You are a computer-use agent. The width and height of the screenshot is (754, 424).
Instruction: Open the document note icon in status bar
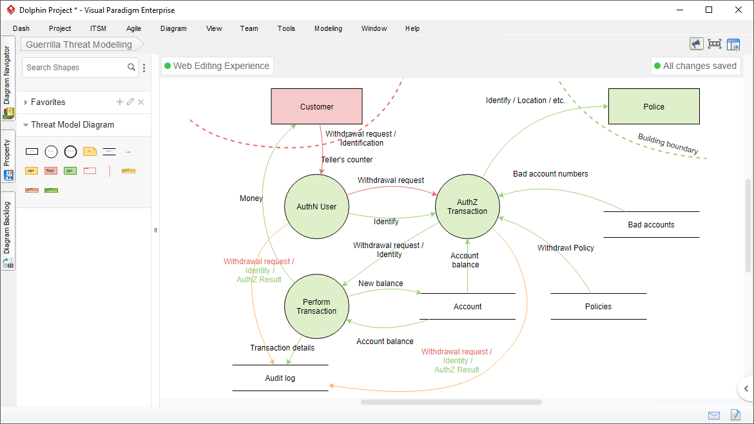[735, 414]
